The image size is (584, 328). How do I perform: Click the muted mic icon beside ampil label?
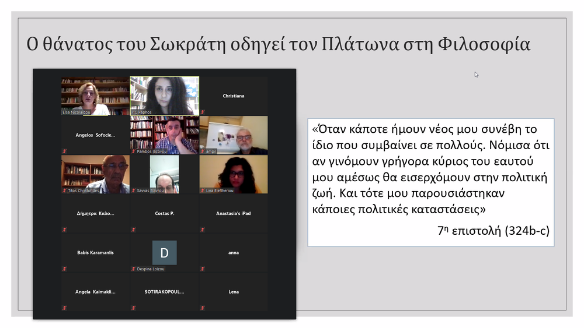click(x=203, y=151)
